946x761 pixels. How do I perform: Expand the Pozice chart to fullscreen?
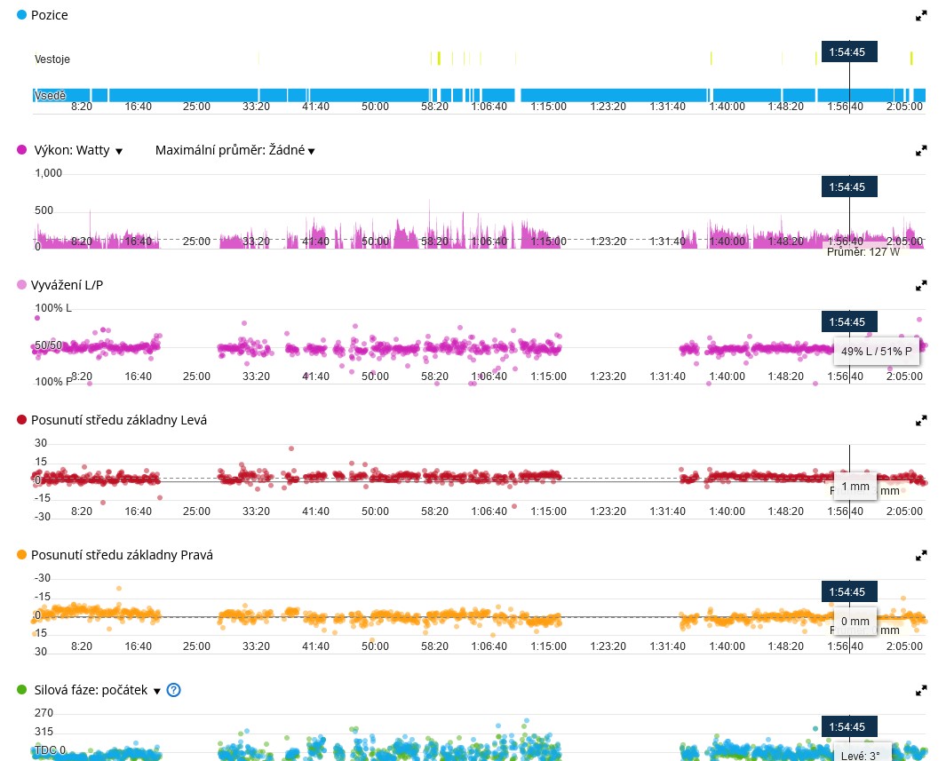(921, 15)
